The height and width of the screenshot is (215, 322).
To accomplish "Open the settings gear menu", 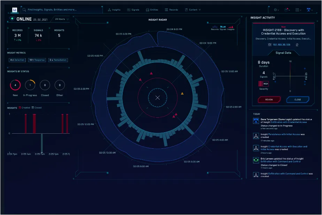I will coord(276,10).
